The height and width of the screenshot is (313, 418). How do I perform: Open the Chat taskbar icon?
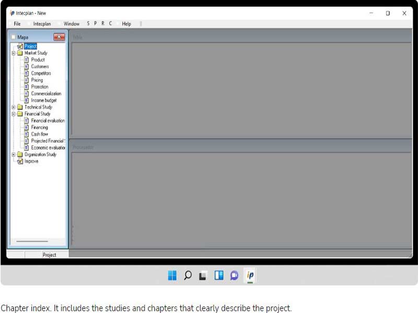coord(234,275)
